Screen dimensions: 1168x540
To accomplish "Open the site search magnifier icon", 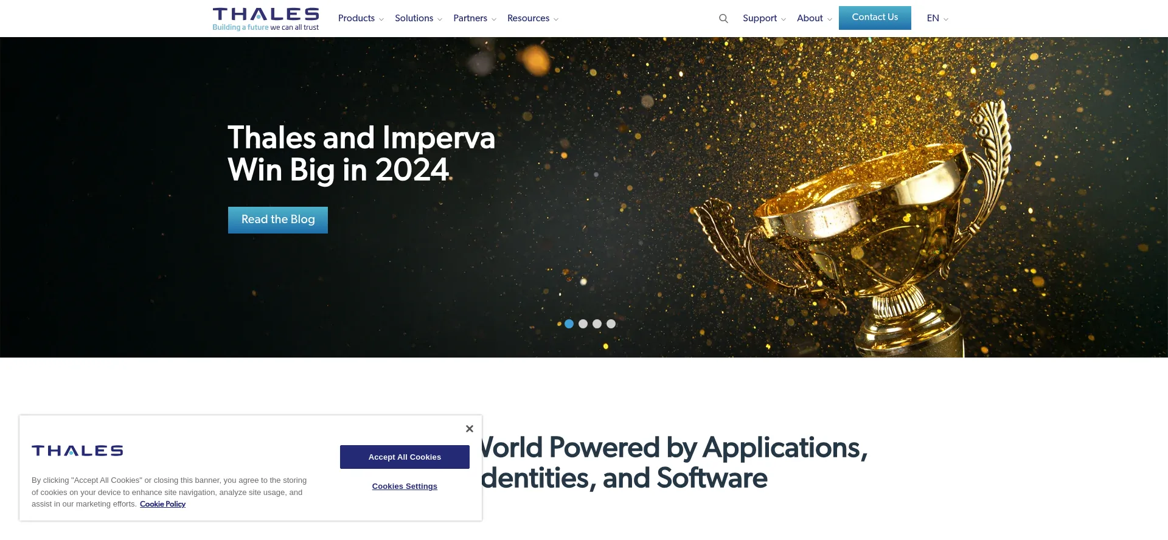I will pyautogui.click(x=723, y=18).
